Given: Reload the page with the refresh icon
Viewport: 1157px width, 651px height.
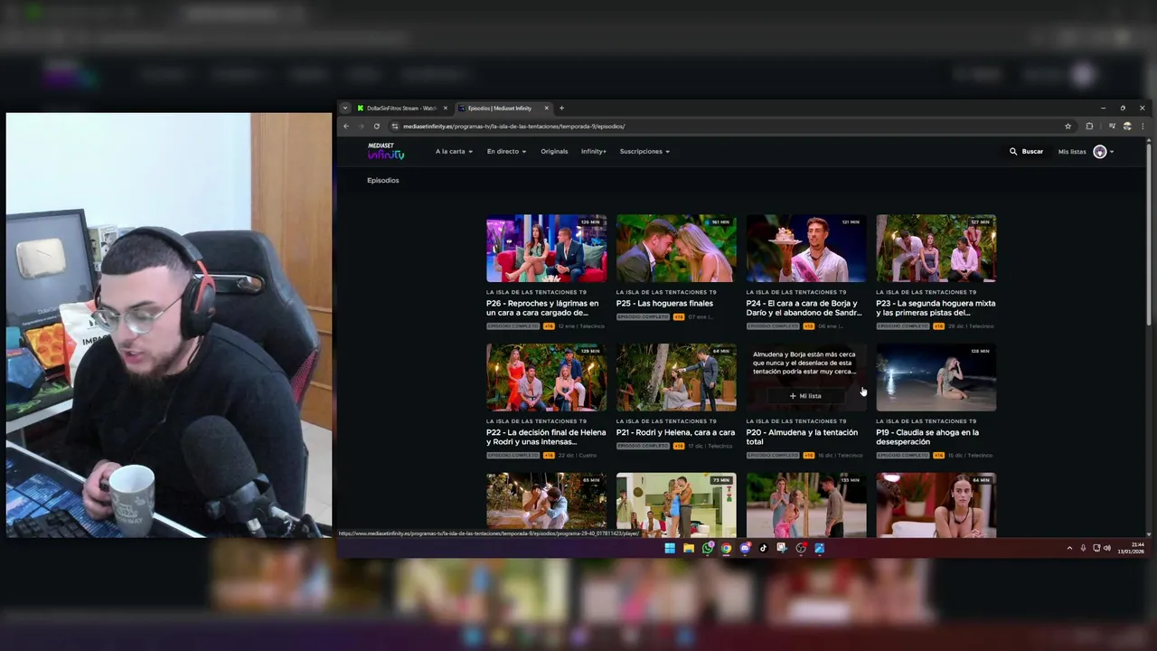Looking at the screenshot, I should (x=378, y=127).
